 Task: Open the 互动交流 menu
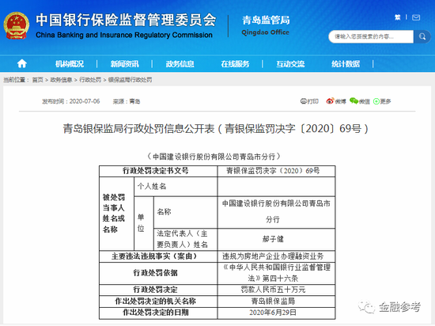[290, 64]
